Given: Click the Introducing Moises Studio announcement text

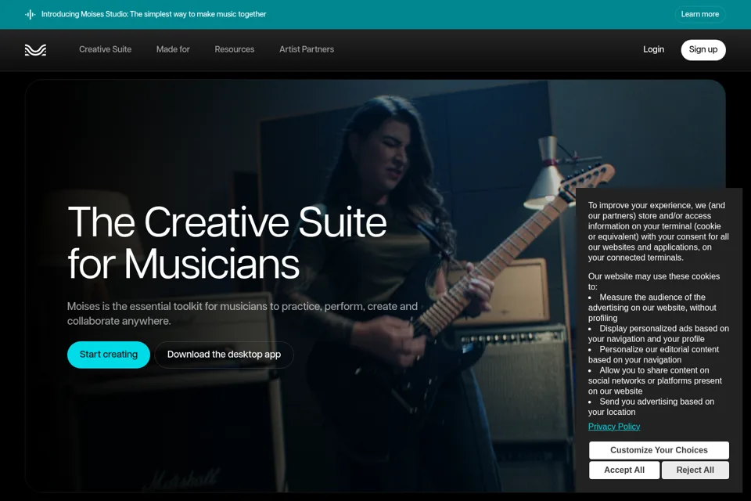Looking at the screenshot, I should click(x=154, y=14).
